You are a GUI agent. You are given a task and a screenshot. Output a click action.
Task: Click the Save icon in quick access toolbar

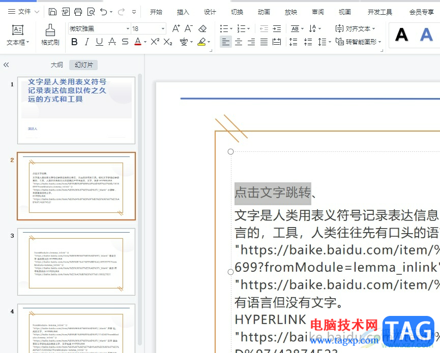point(52,12)
